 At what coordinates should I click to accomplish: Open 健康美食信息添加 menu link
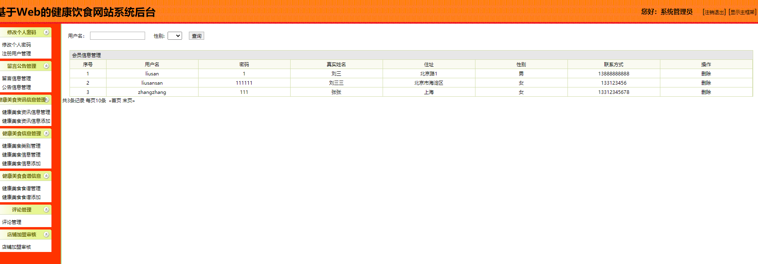[21, 163]
